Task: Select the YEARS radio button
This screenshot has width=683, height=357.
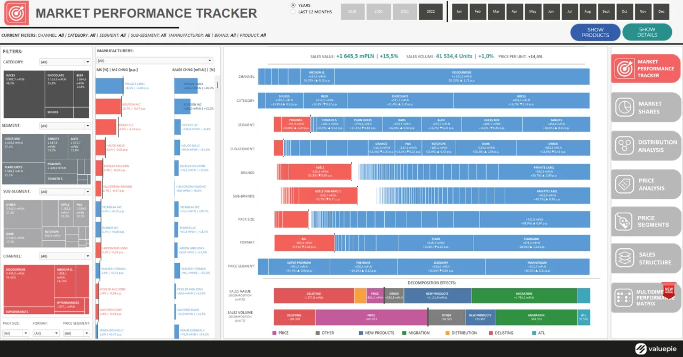Action: (293, 5)
